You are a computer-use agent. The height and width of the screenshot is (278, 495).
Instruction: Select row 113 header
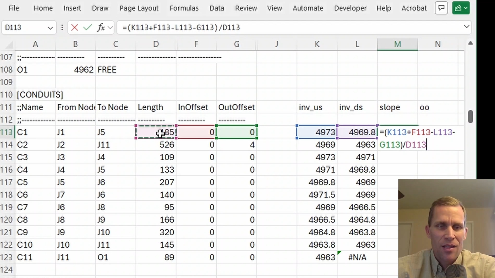click(x=7, y=132)
